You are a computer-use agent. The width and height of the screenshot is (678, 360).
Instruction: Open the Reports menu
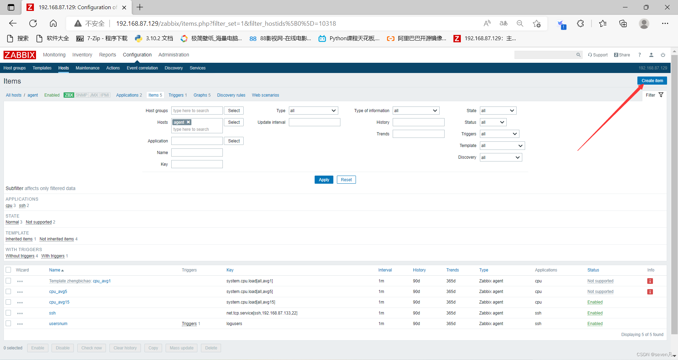[107, 55]
